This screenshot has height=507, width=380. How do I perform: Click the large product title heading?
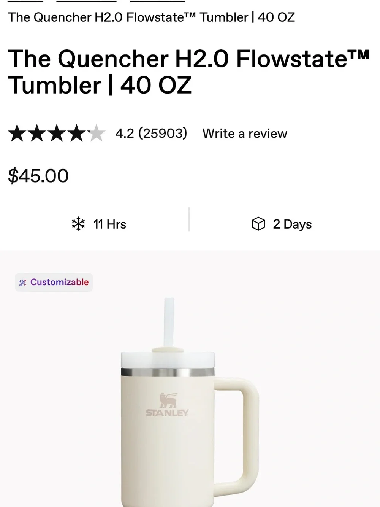click(189, 72)
